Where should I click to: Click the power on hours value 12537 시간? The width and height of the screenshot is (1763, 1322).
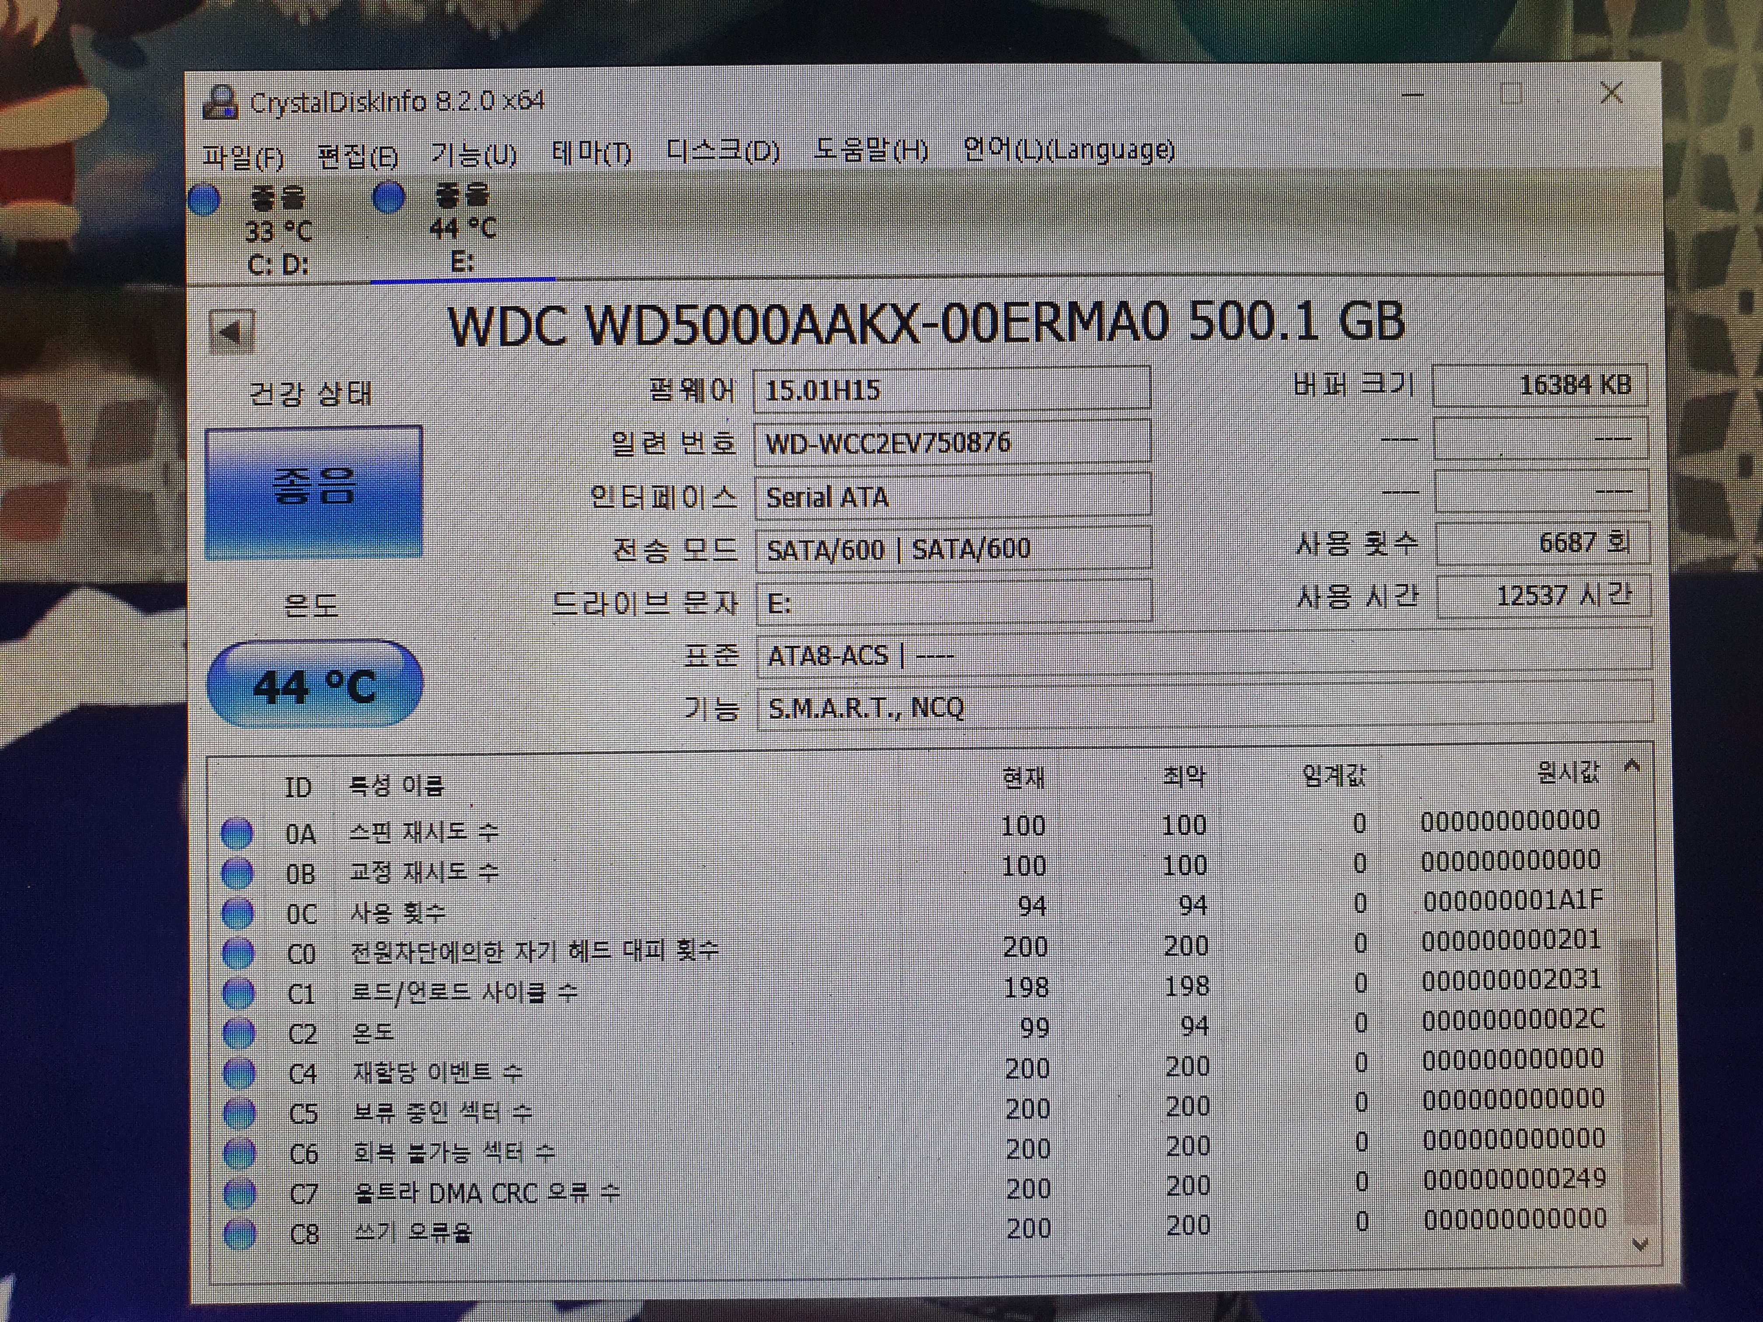1543,596
